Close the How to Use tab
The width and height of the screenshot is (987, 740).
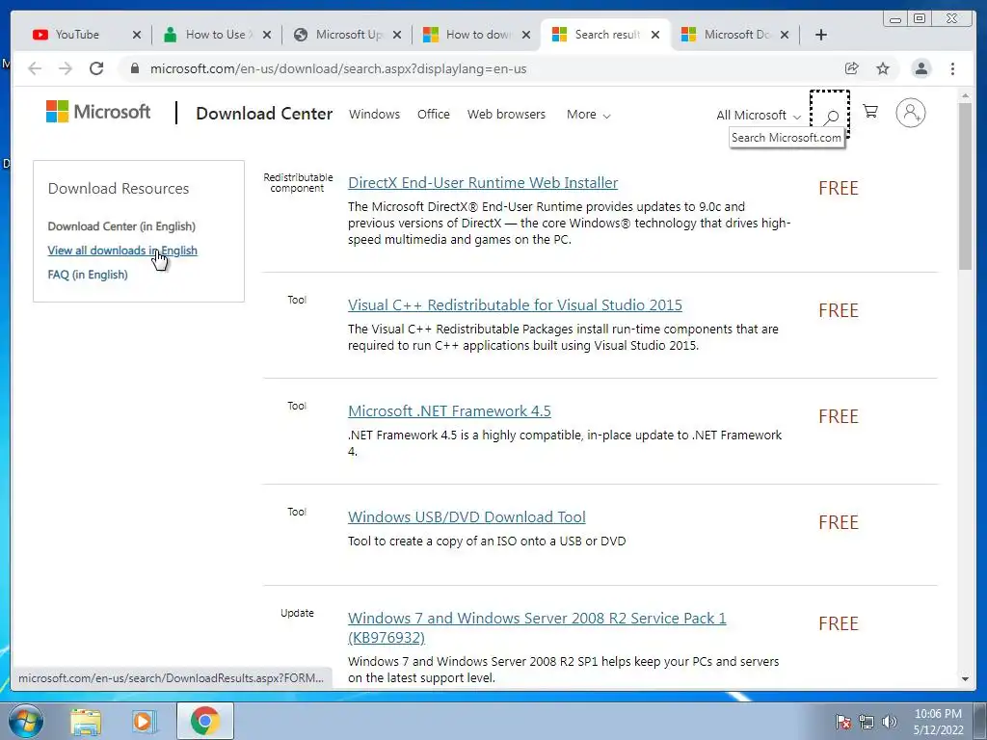[x=267, y=35]
